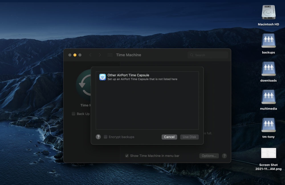Minimize the Time Machine window with yellow button
This screenshot has width=285, height=185.
click(x=75, y=55)
